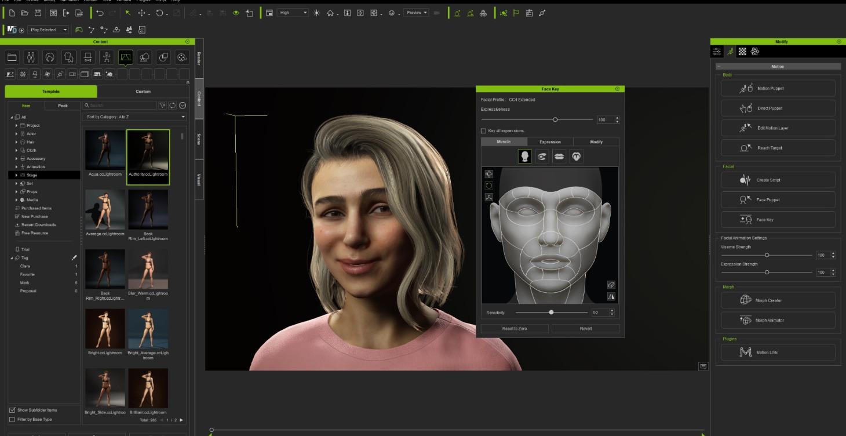Image resolution: width=846 pixels, height=436 pixels.
Task: Click the Reset to Zero button
Action: 513,328
